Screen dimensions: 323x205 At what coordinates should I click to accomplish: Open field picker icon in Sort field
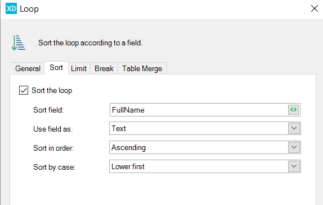pyautogui.click(x=294, y=110)
